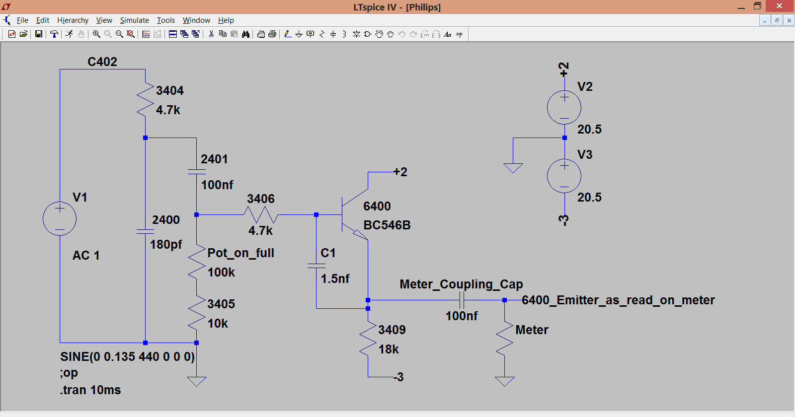Open the Edit menu
The image size is (795, 417).
pyautogui.click(x=43, y=20)
